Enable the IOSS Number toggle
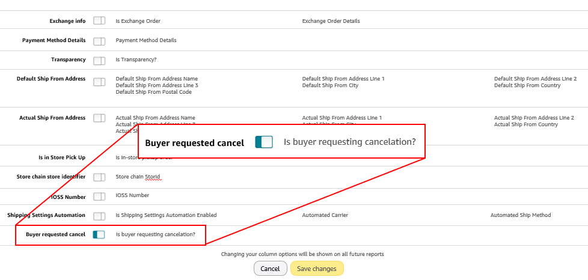 coord(99,196)
